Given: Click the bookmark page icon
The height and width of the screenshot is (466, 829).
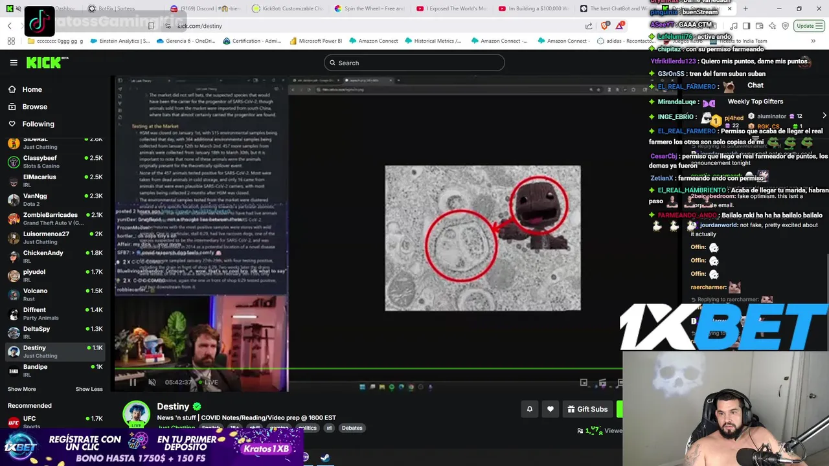Looking at the screenshot, I should point(151,26).
